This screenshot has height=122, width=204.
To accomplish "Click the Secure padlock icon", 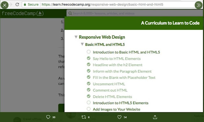I will (x=25, y=4).
